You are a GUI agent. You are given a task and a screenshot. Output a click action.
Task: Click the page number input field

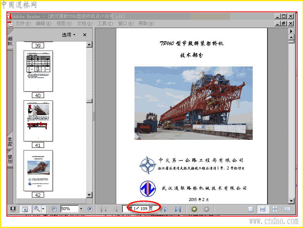[141, 209]
